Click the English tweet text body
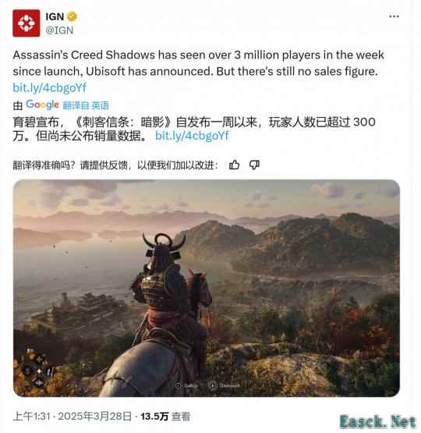 click(x=198, y=63)
